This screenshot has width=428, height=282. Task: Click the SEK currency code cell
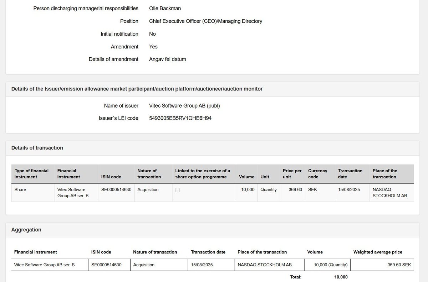(312, 189)
